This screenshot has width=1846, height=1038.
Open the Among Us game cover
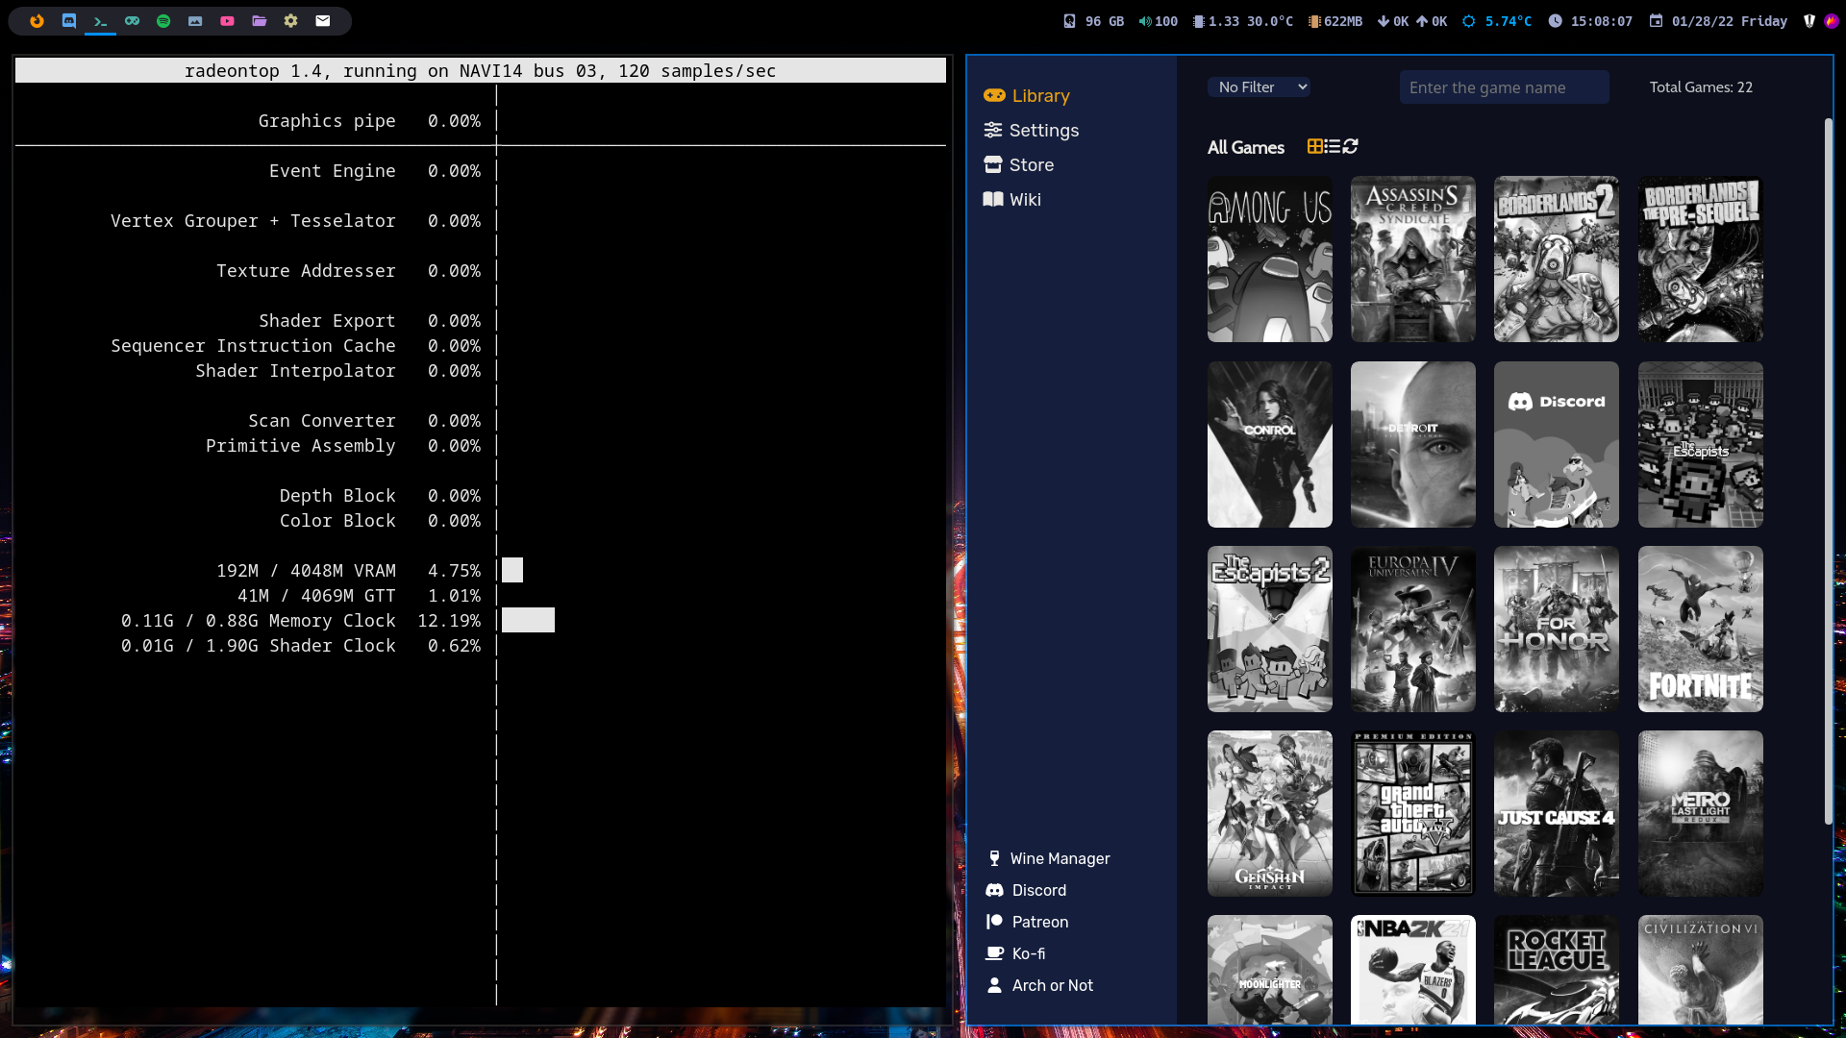point(1269,259)
